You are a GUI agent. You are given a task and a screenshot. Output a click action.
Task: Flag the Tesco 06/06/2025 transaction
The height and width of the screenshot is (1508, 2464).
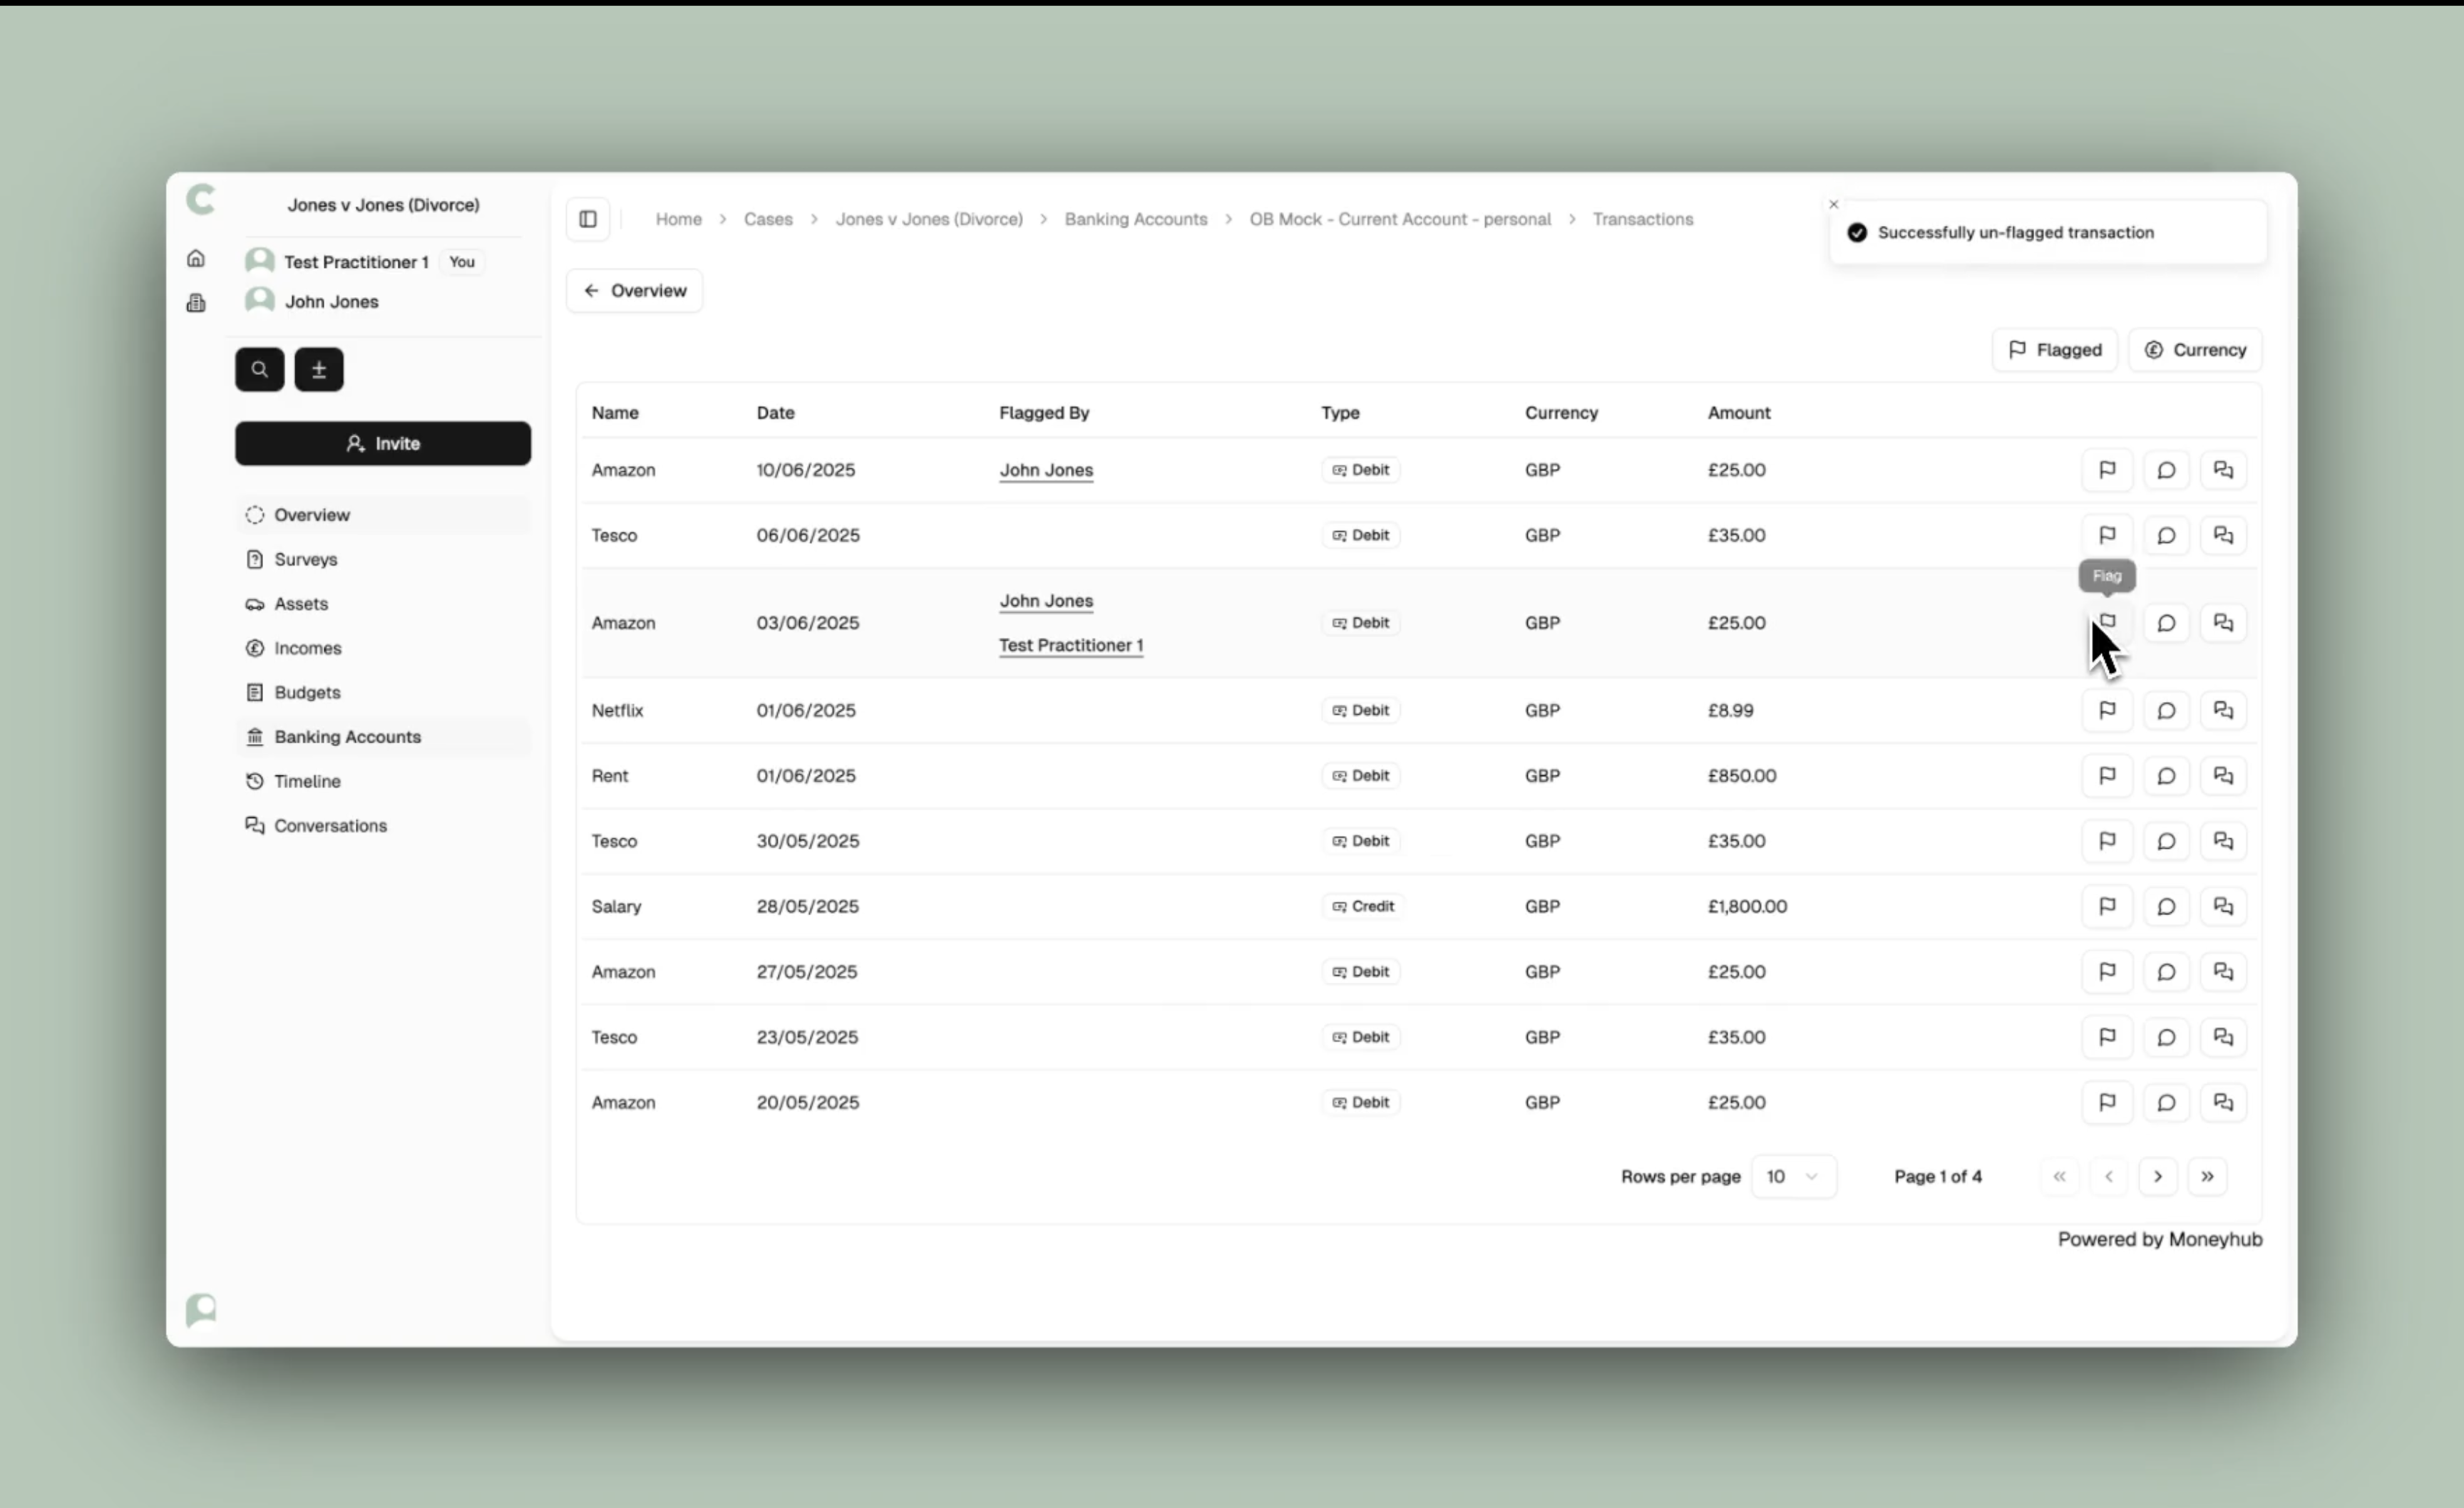(2106, 536)
